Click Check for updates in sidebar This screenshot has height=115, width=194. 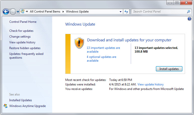point(21,31)
